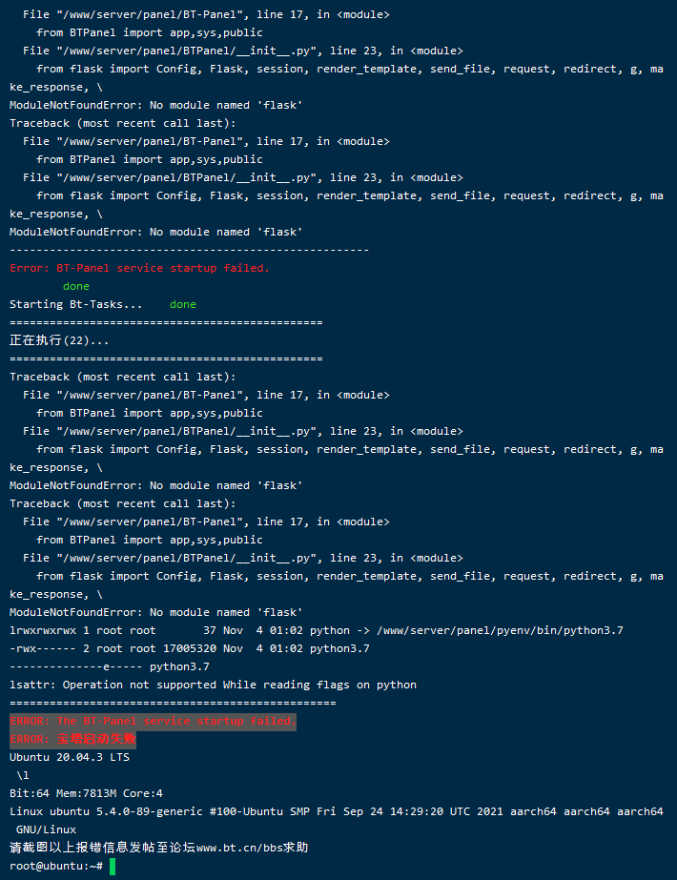This screenshot has width=677, height=880.
Task: Click the /www/server/panel/pyenv/bin/python3.7 symlink target path
Action: coord(501,631)
